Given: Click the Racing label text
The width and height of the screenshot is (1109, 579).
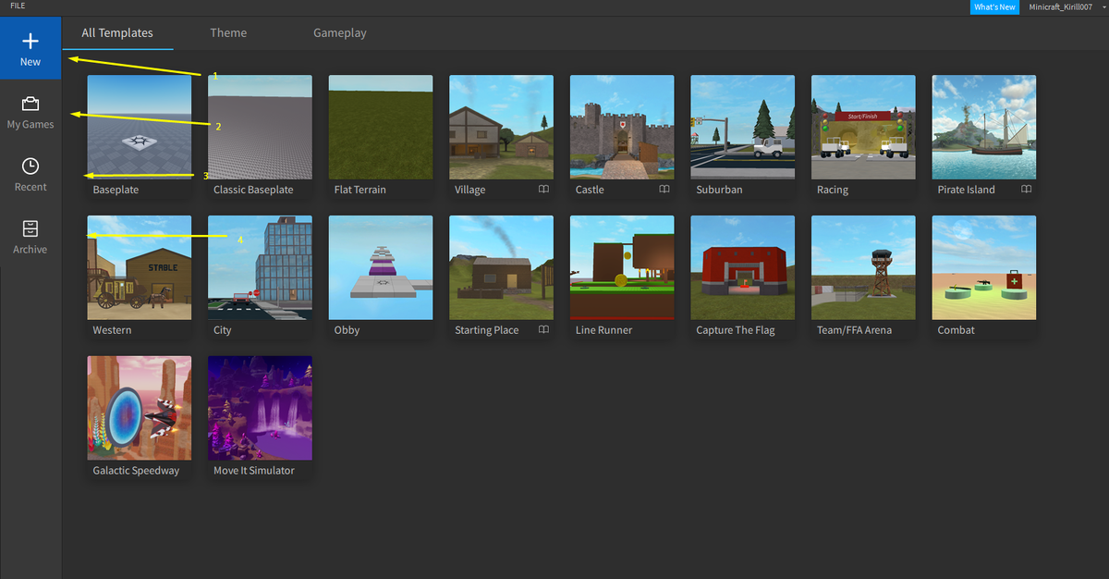Looking at the screenshot, I should [x=833, y=190].
